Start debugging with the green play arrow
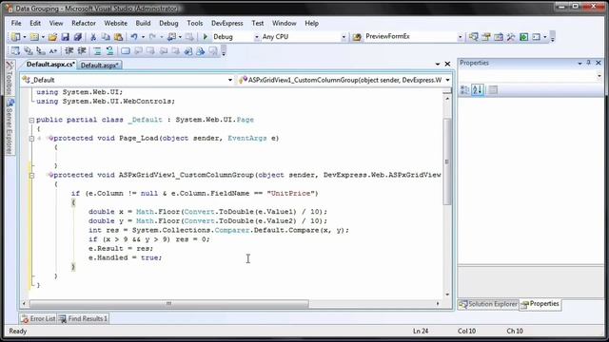Viewport: 609px width, 342px height. tap(206, 37)
